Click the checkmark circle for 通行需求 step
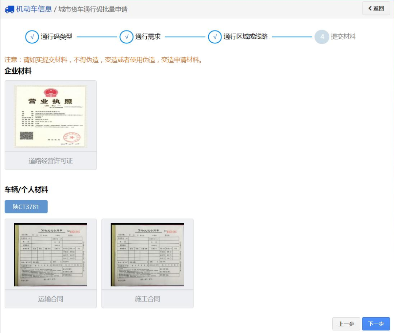394x333 pixels. coord(126,37)
